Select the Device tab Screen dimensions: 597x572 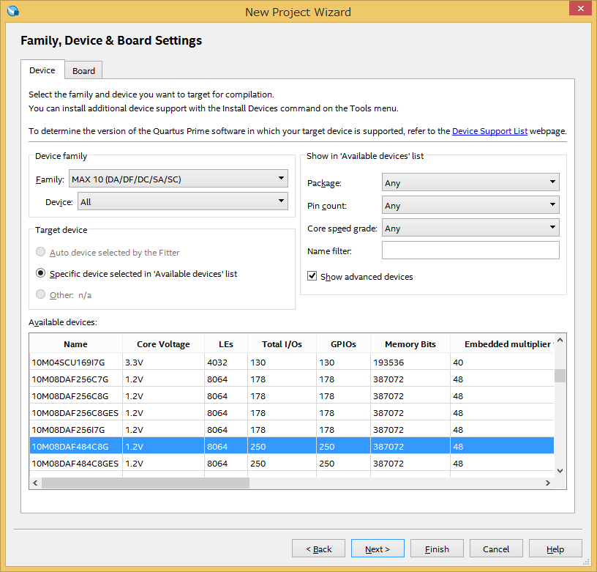click(42, 70)
